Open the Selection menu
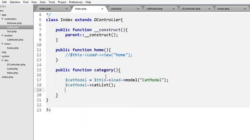250x140 pixels. click(15, 2)
